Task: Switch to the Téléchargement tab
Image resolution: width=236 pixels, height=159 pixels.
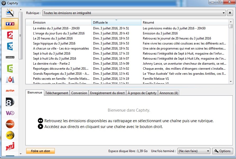Action: point(57,93)
